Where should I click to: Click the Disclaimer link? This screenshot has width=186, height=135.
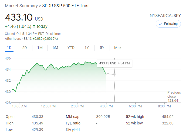coord(53,34)
